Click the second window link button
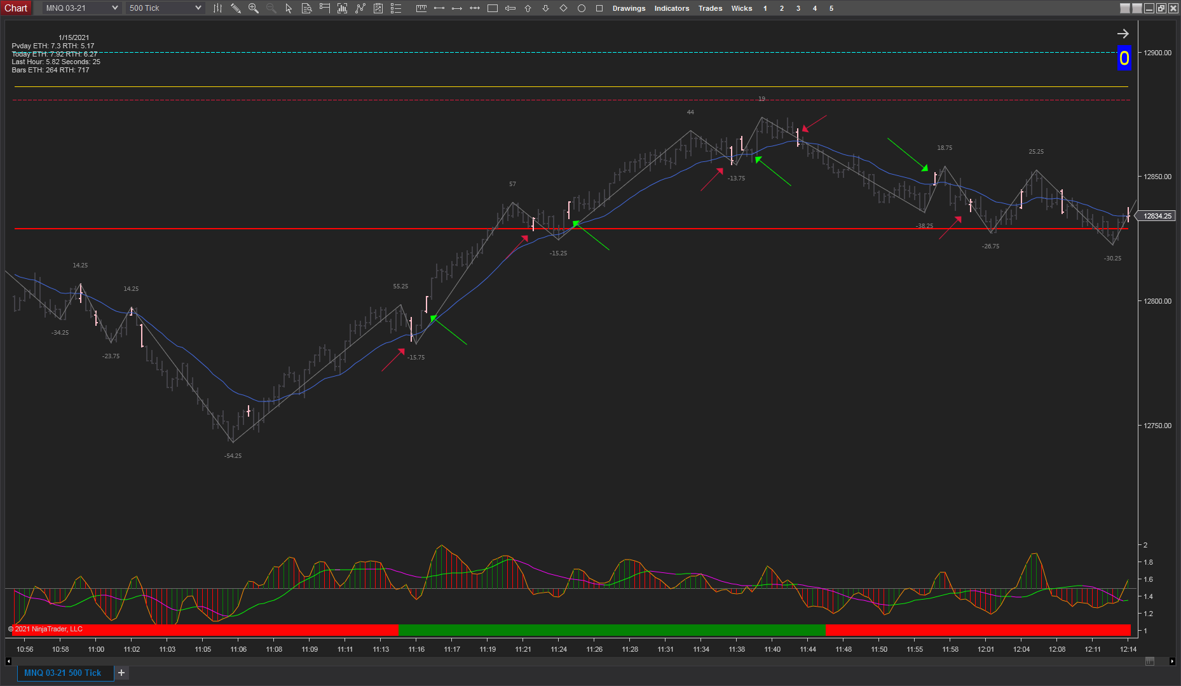The height and width of the screenshot is (686, 1181). [1137, 8]
